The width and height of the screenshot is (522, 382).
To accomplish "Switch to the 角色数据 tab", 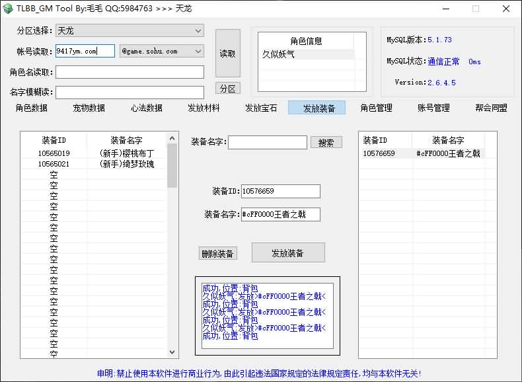I will [32, 108].
